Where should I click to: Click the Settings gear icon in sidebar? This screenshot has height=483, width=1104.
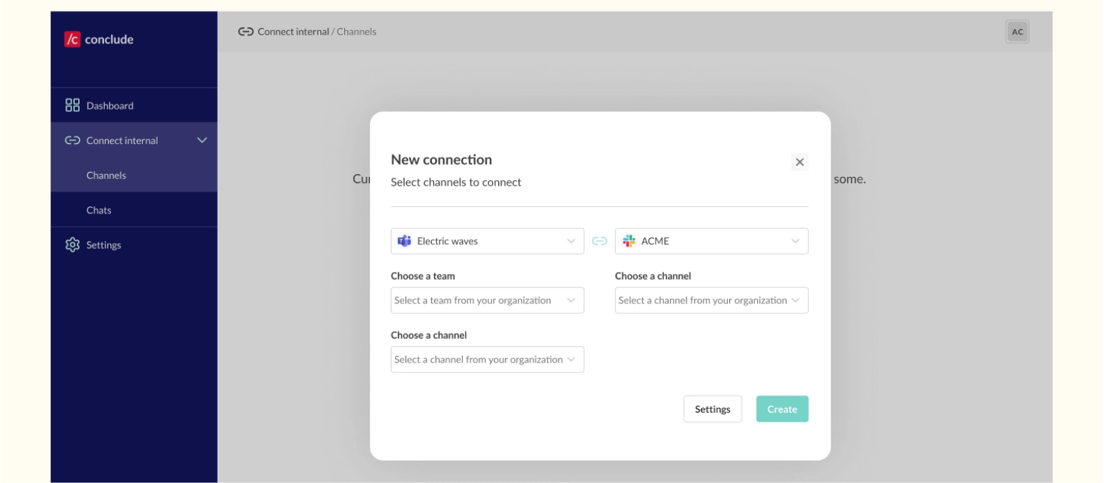tap(72, 245)
